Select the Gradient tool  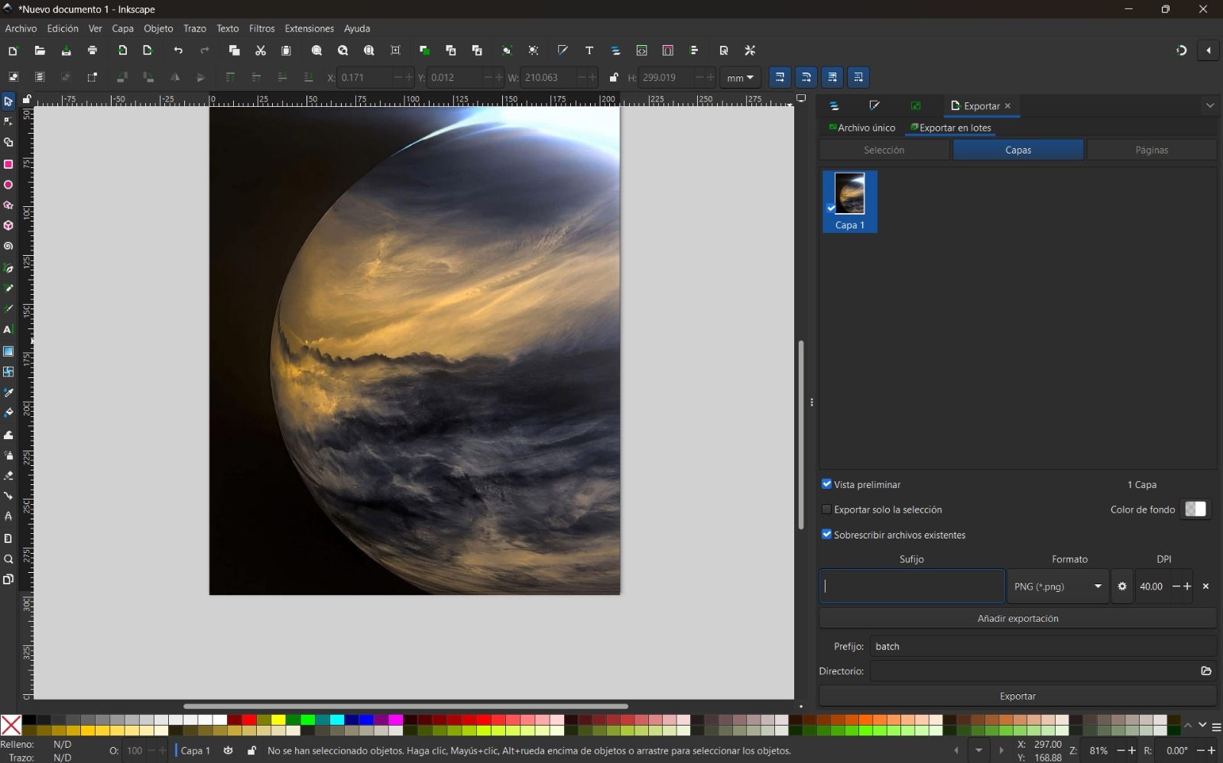coord(8,351)
